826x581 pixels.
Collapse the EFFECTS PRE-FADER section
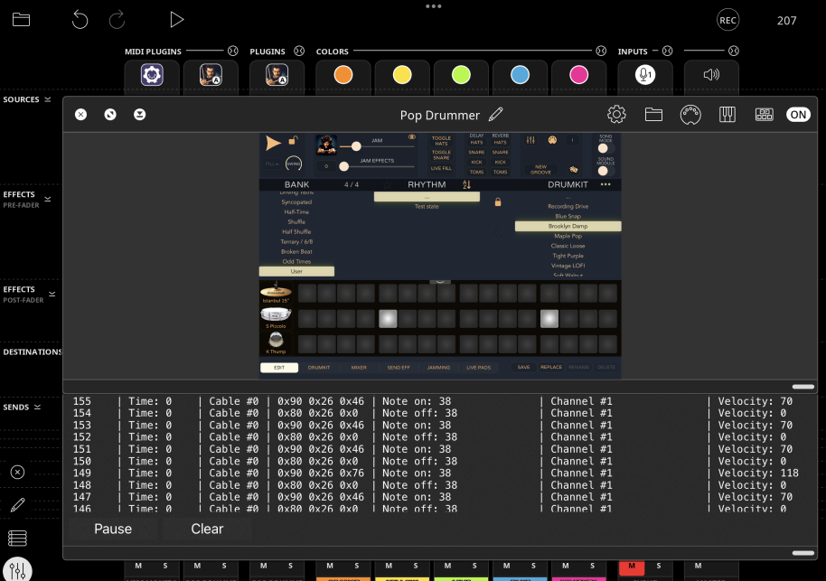48,199
